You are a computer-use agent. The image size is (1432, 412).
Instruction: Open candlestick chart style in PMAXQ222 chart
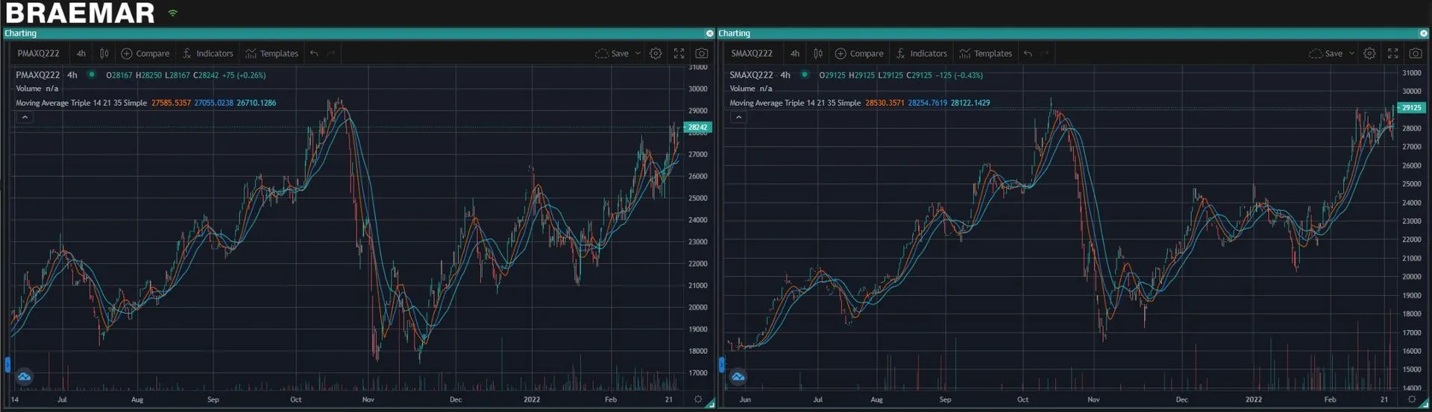[x=104, y=54]
